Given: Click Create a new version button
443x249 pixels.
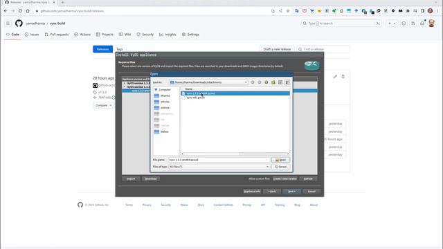Looking at the screenshot, I should [284, 178].
